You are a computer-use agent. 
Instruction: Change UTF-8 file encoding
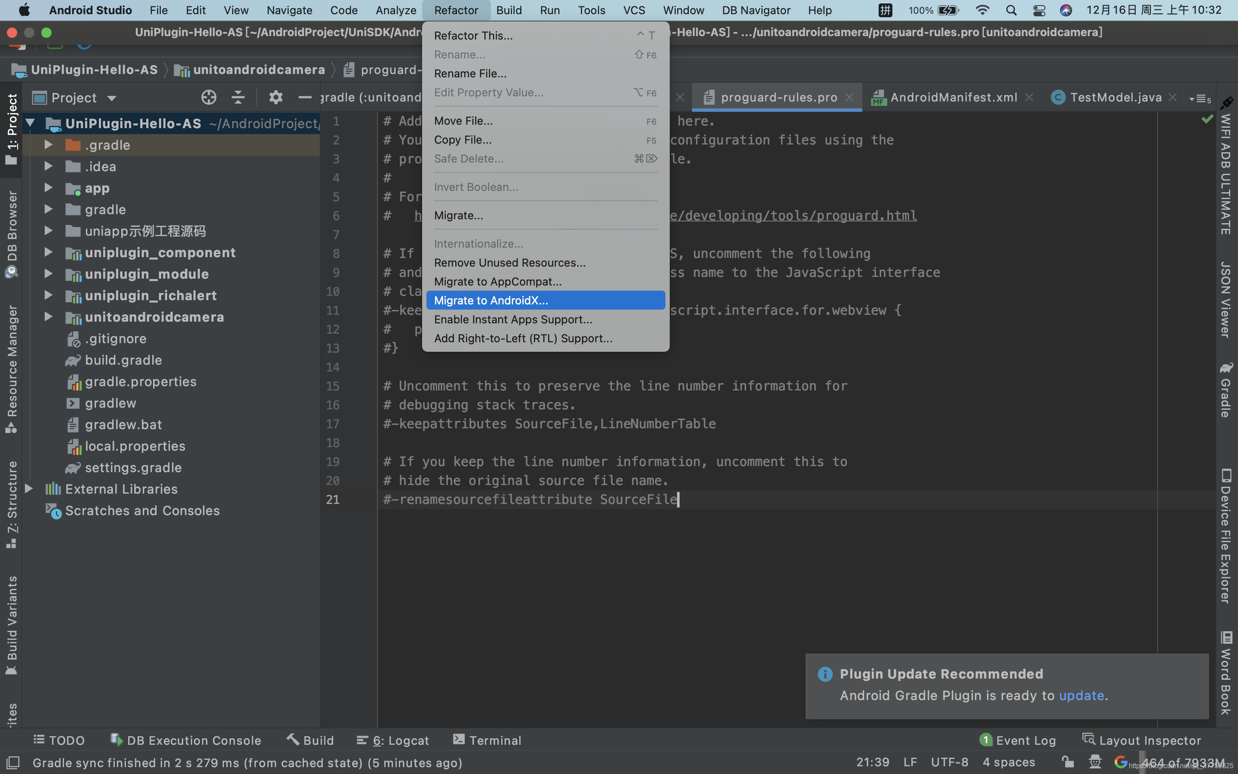click(950, 762)
